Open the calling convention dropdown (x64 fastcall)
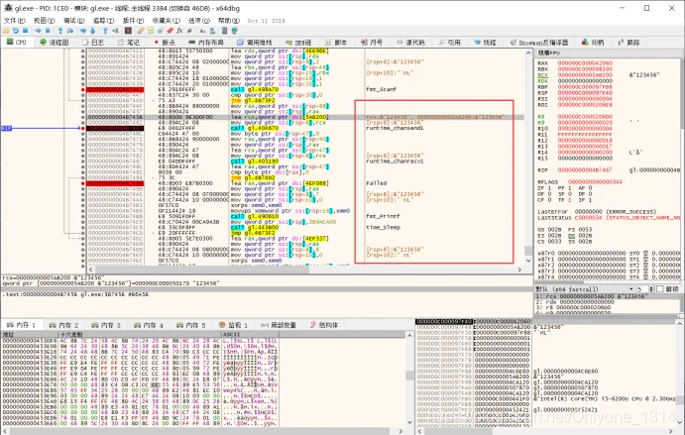This screenshot has width=685, height=435. point(585,289)
